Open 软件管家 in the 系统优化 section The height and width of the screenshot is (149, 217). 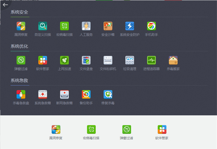click(x=43, y=60)
